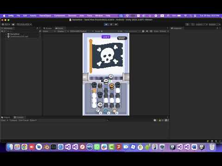Open the aspect ratio resolution dropdown
The width and height of the screenshot is (222, 166).
point(81,31)
